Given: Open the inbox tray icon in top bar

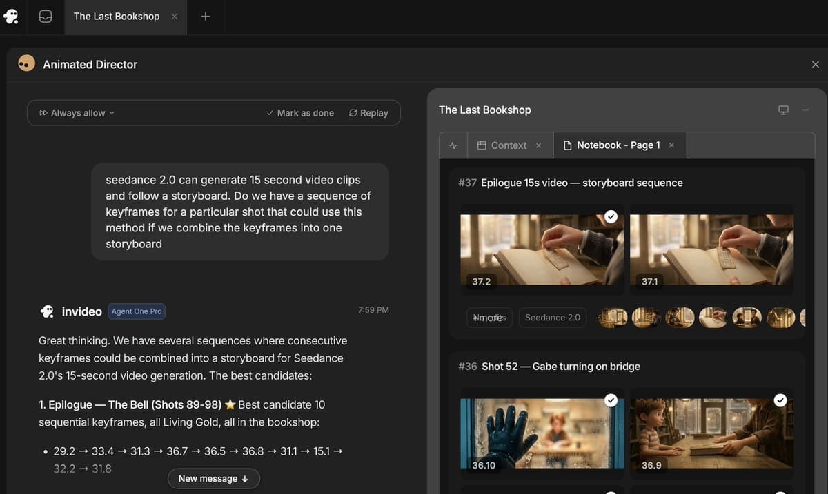Looking at the screenshot, I should pos(46,17).
